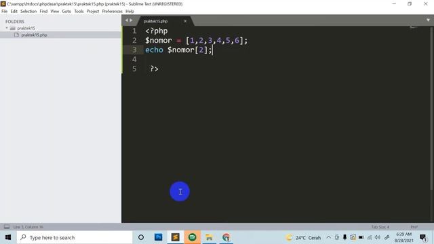The width and height of the screenshot is (434, 244).
Task: Open the Find menu
Action: click(x=43, y=12)
